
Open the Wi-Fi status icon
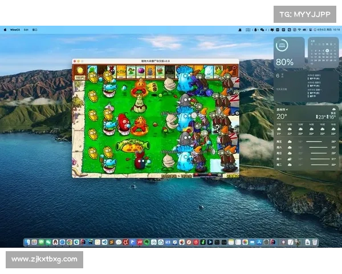click(299, 30)
